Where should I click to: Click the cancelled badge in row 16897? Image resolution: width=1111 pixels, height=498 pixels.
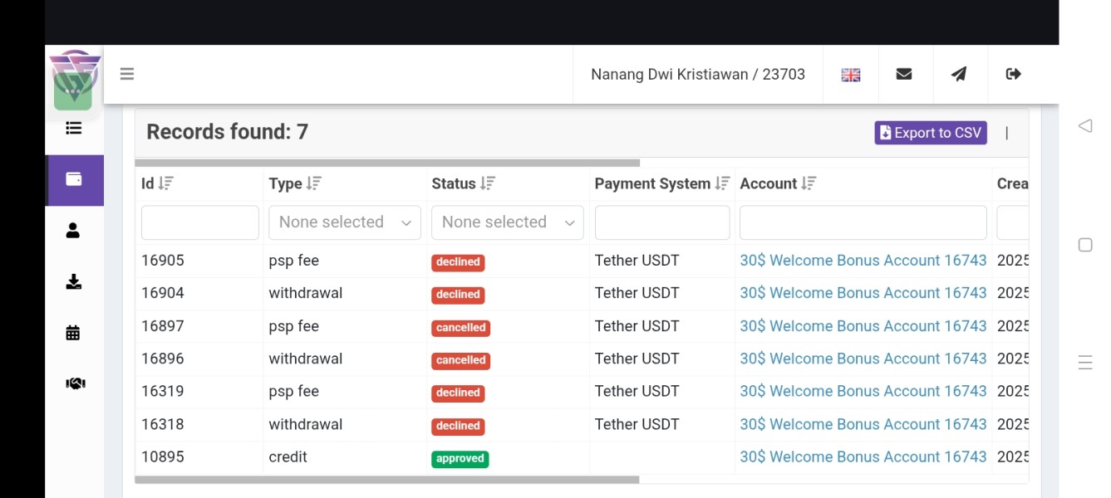[x=461, y=328]
